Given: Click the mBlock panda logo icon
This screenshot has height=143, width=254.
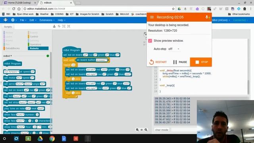Looking at the screenshot, I should [x=6, y=20].
